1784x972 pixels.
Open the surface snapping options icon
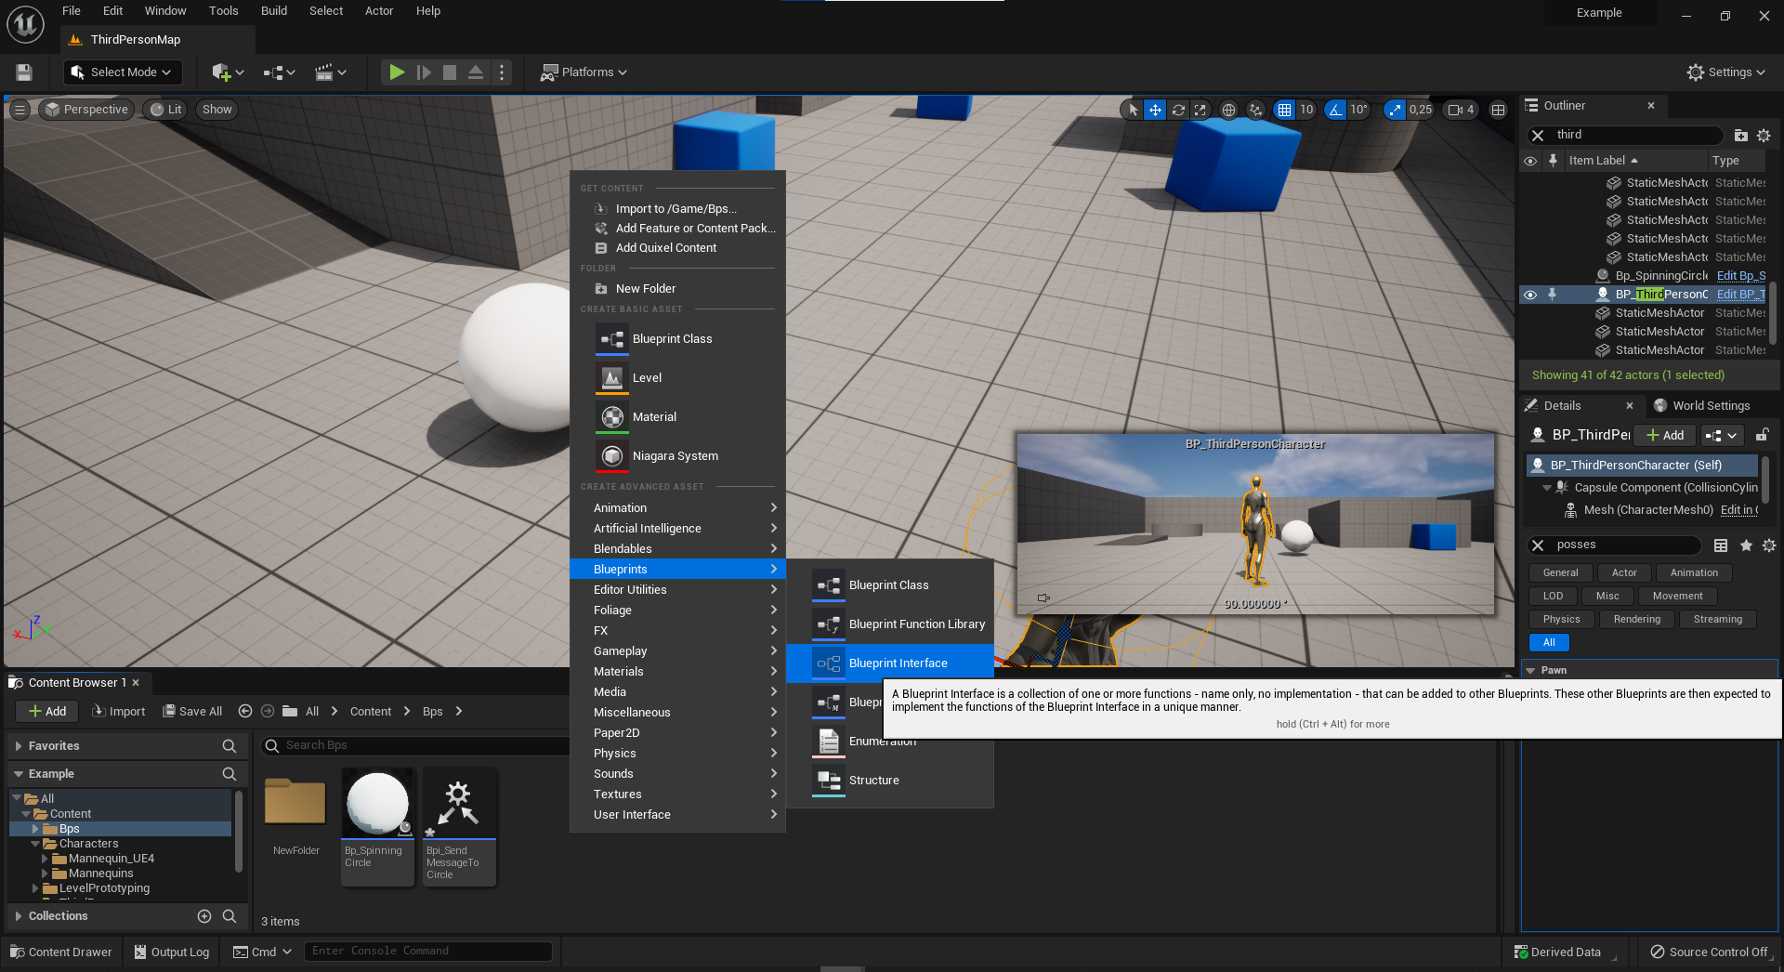1255,110
